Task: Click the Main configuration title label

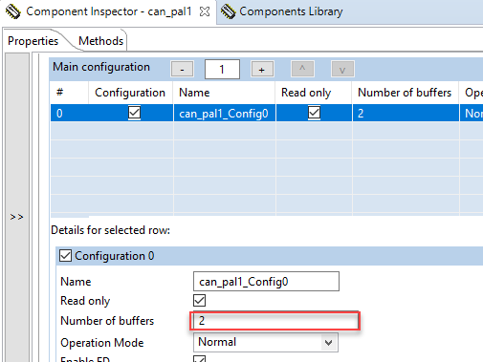Action: (x=101, y=67)
